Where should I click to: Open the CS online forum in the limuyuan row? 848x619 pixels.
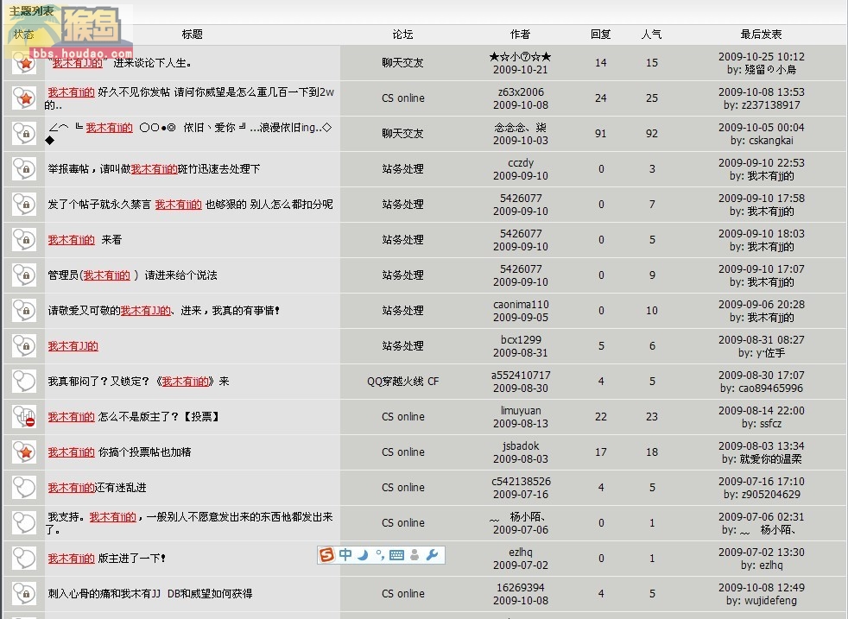(x=403, y=417)
